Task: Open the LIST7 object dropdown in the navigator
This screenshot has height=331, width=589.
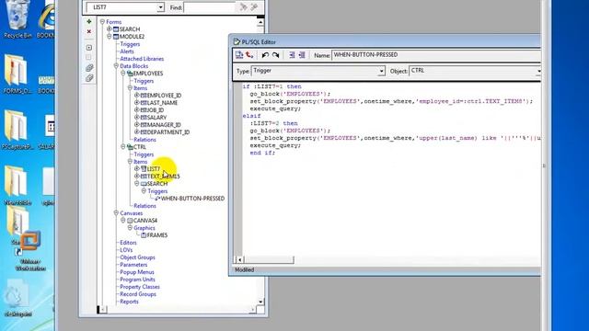Action: [x=161, y=7]
